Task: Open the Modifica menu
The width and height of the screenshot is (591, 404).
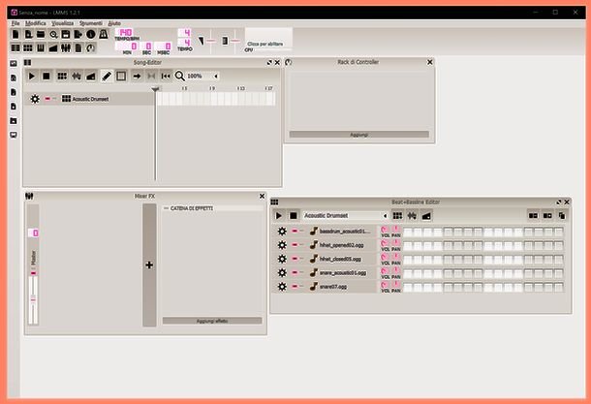Action: (36, 23)
